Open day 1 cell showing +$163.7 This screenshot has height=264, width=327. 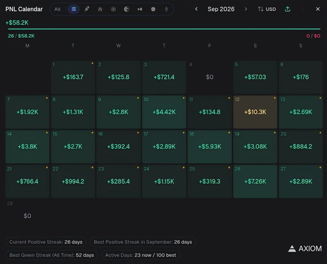tap(73, 77)
